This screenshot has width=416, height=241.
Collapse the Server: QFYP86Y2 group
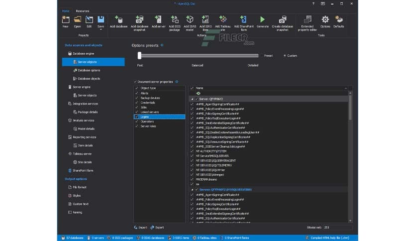pos(192,99)
